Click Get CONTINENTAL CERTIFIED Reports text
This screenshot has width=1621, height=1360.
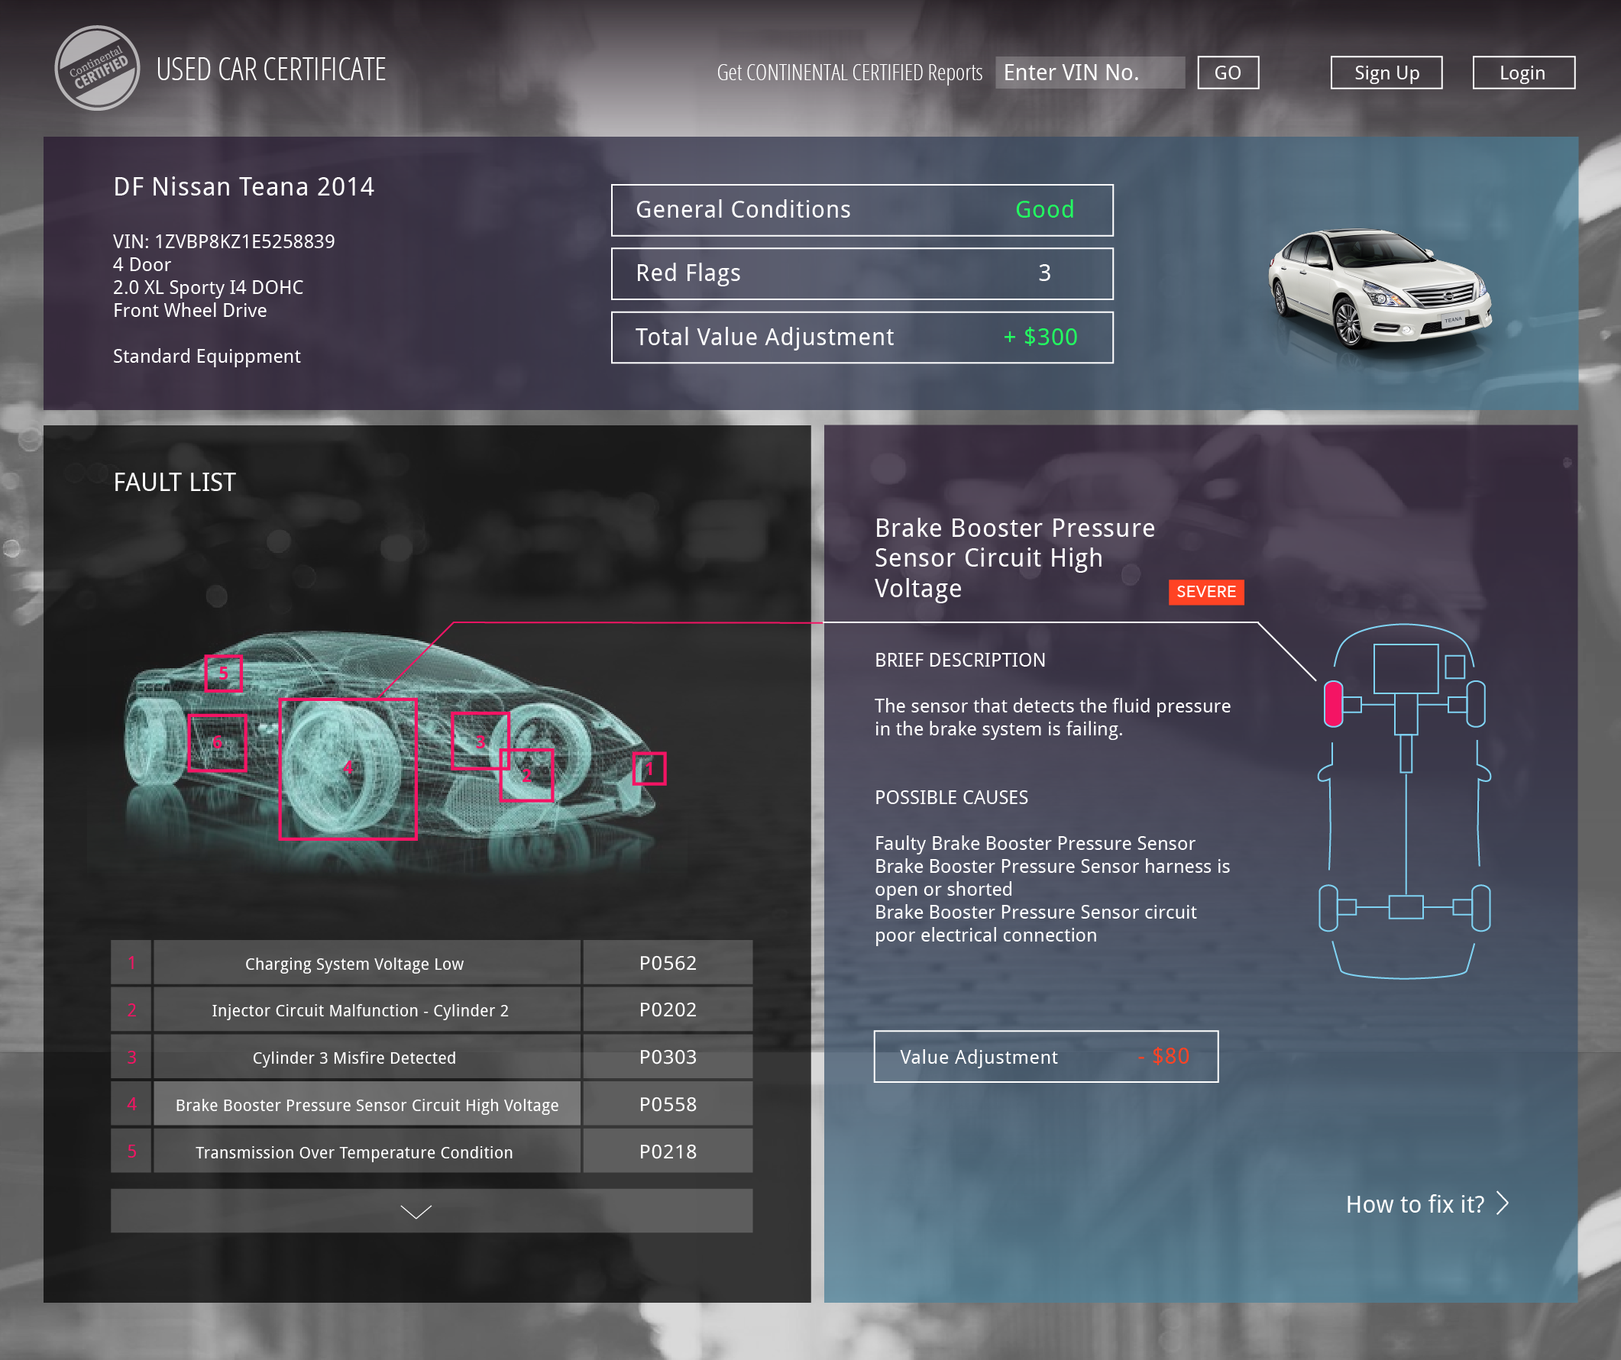pyautogui.click(x=850, y=73)
